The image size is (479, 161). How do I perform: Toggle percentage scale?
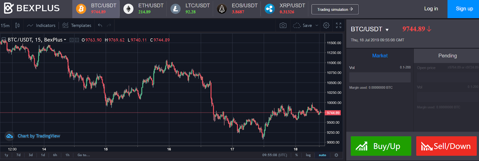click(296, 155)
